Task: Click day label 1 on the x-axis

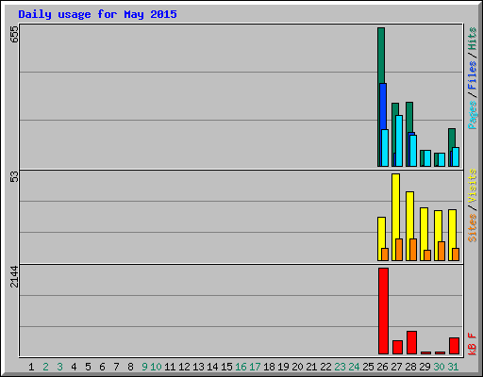Action: [x=31, y=367]
